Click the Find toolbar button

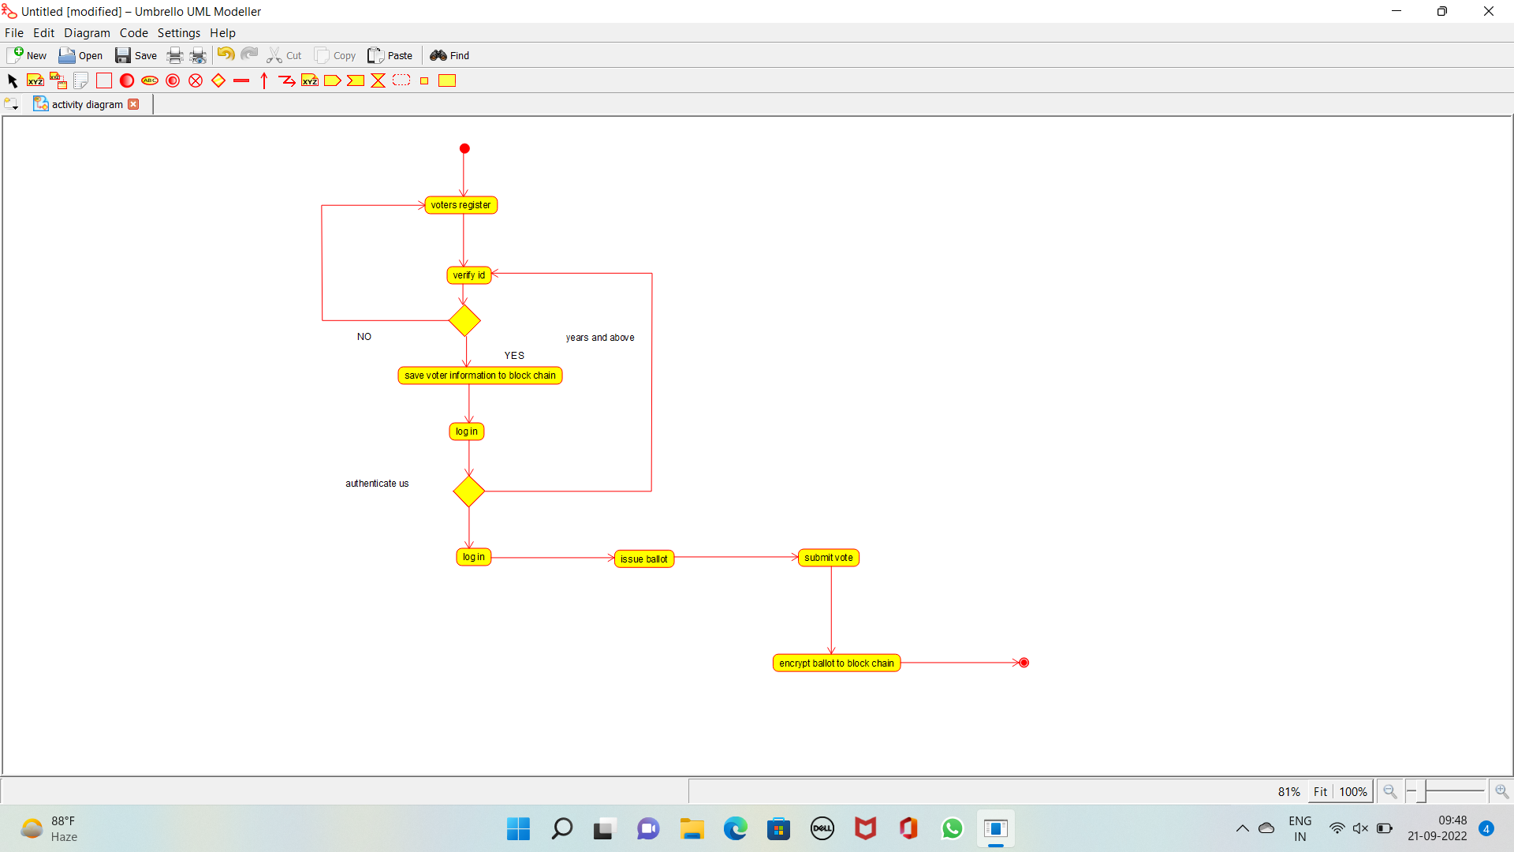pos(449,55)
